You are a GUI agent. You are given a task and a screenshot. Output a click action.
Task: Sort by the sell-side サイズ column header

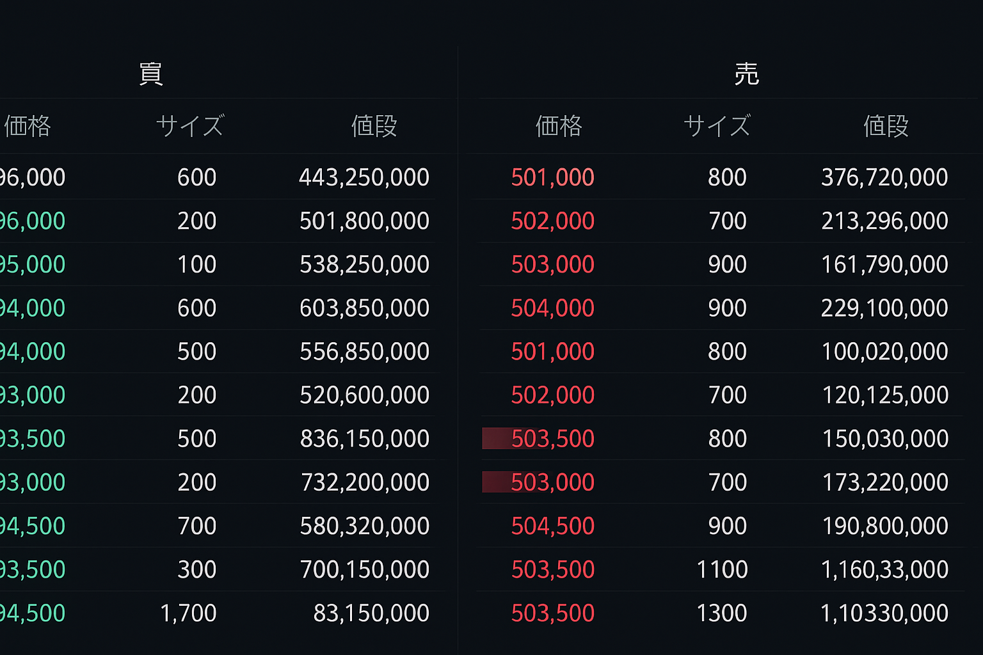tap(717, 126)
